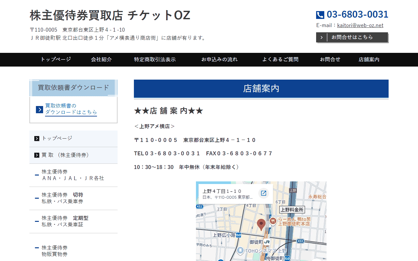Open 会社紹介 in the navigation bar
This screenshot has width=418, height=261.
pyautogui.click(x=102, y=59)
